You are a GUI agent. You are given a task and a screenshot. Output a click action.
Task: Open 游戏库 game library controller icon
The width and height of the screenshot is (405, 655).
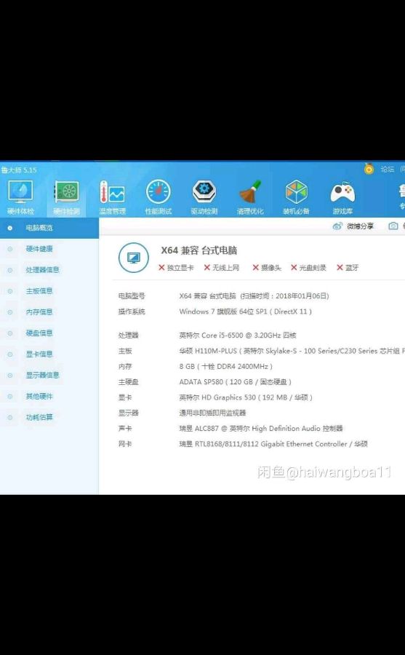(x=342, y=197)
